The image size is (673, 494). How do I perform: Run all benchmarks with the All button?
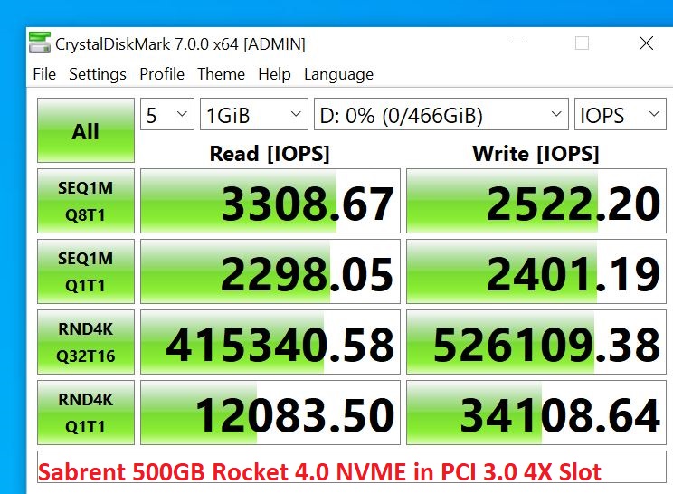(x=86, y=130)
